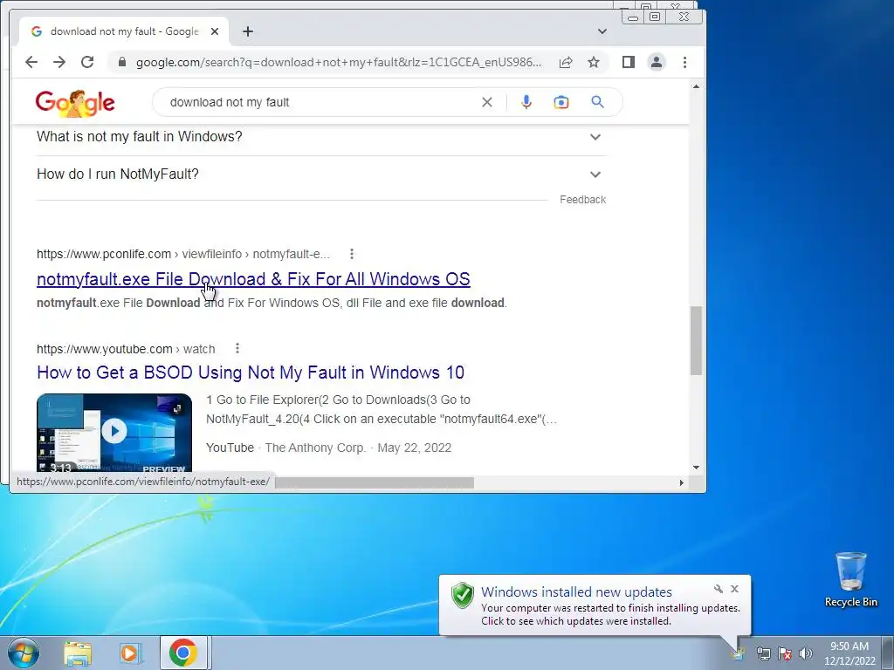This screenshot has height=670, width=894.
Task: Open 'How to Get a BSOD Using Not My Fault' link
Action: tap(251, 373)
